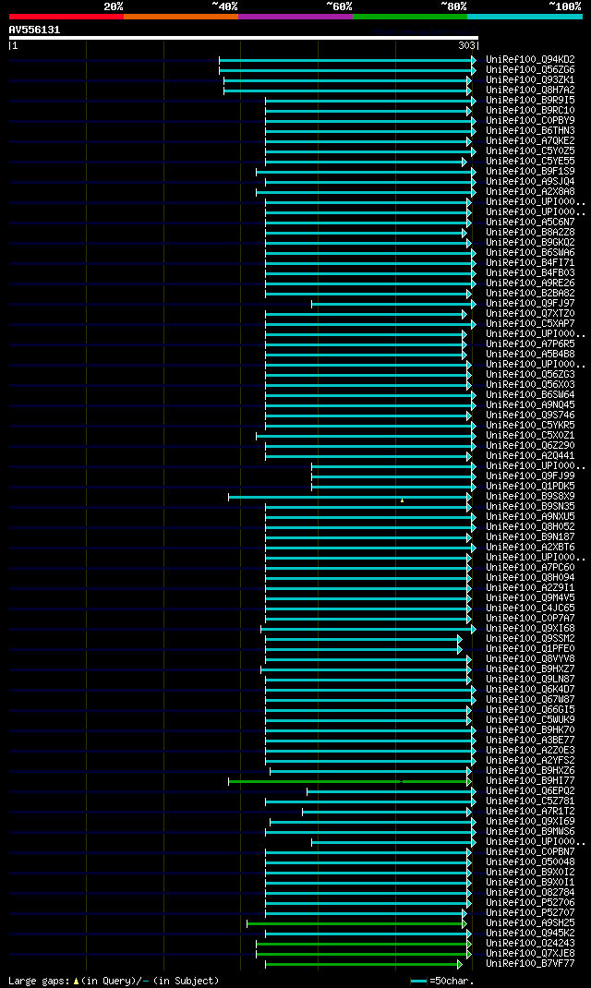
Task: Select the UniRef100_A9NQ45 label
Action: click(x=530, y=405)
